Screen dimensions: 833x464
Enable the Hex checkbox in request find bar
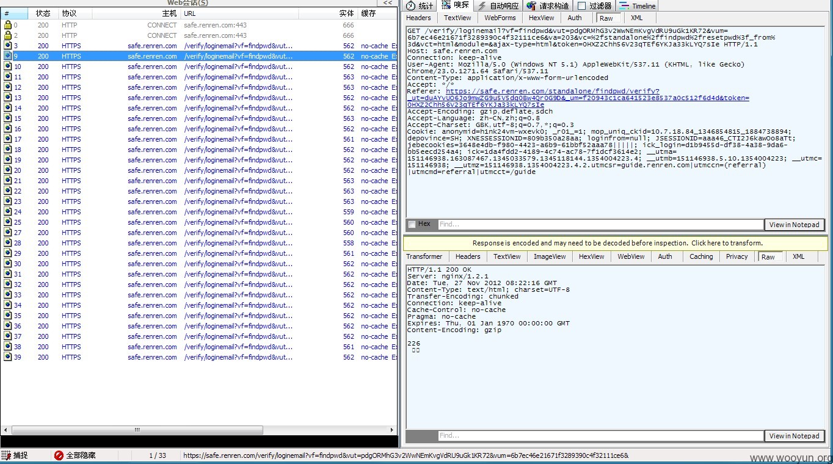(x=412, y=224)
